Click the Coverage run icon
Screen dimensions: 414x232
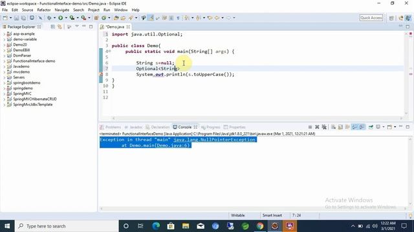pyautogui.click(x=72, y=18)
